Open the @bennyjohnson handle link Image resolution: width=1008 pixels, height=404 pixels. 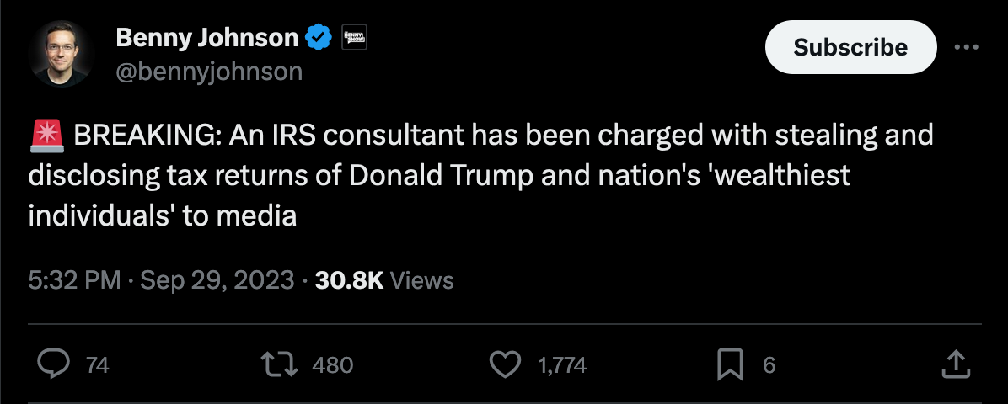click(x=209, y=72)
